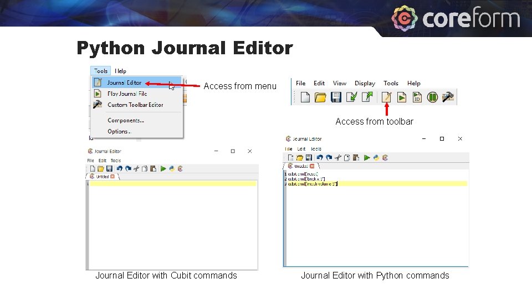
Task: Click Open folder icon in Cubit-commands Journal Editor
Action: click(101, 168)
